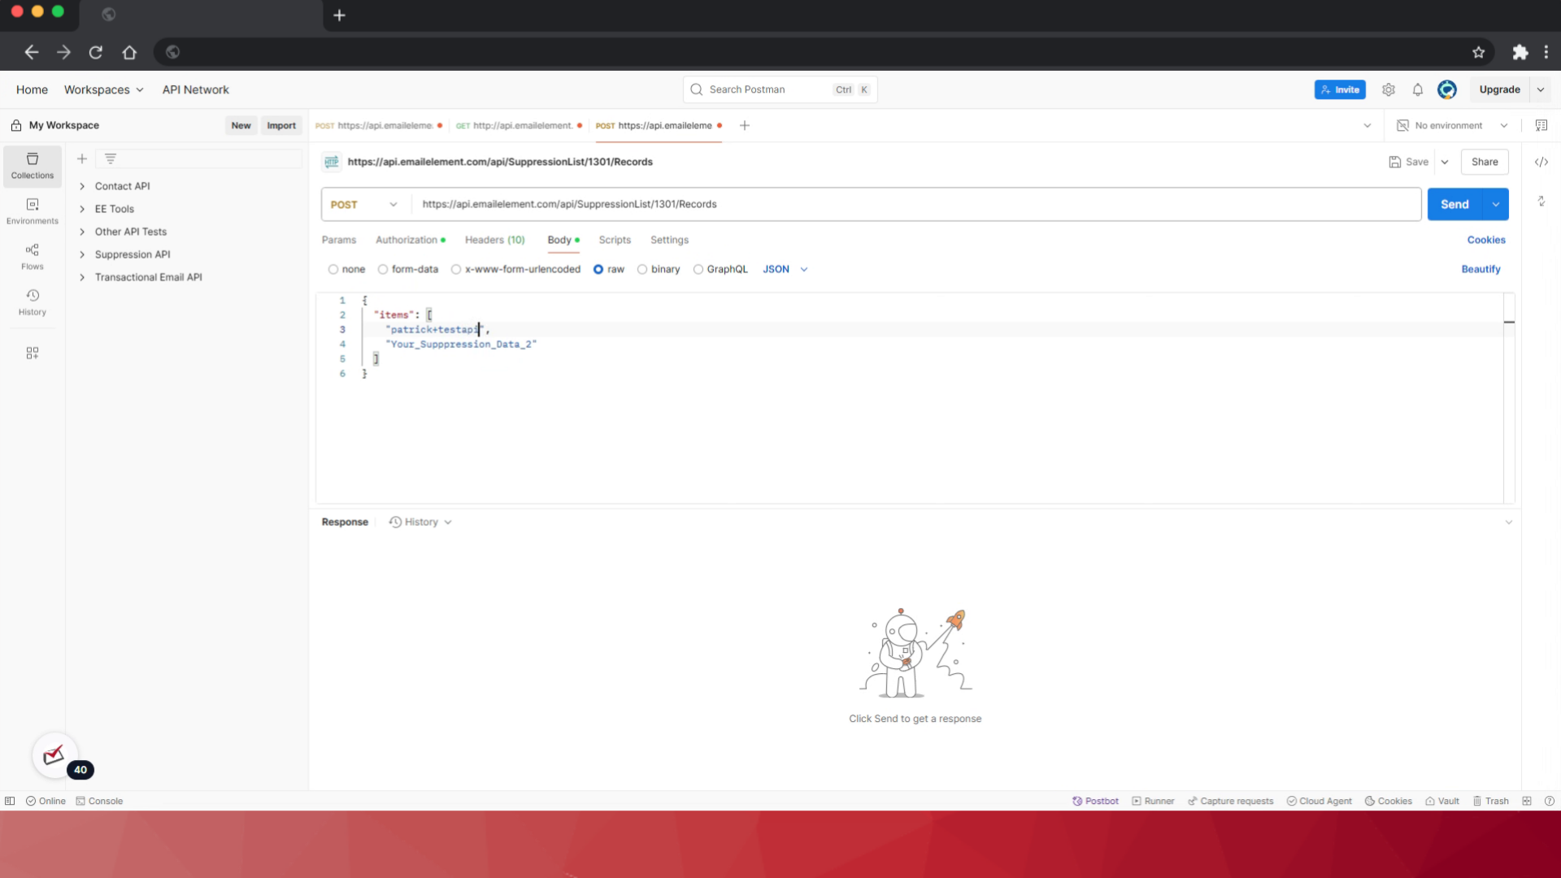Click the Beautify link

[x=1481, y=269]
